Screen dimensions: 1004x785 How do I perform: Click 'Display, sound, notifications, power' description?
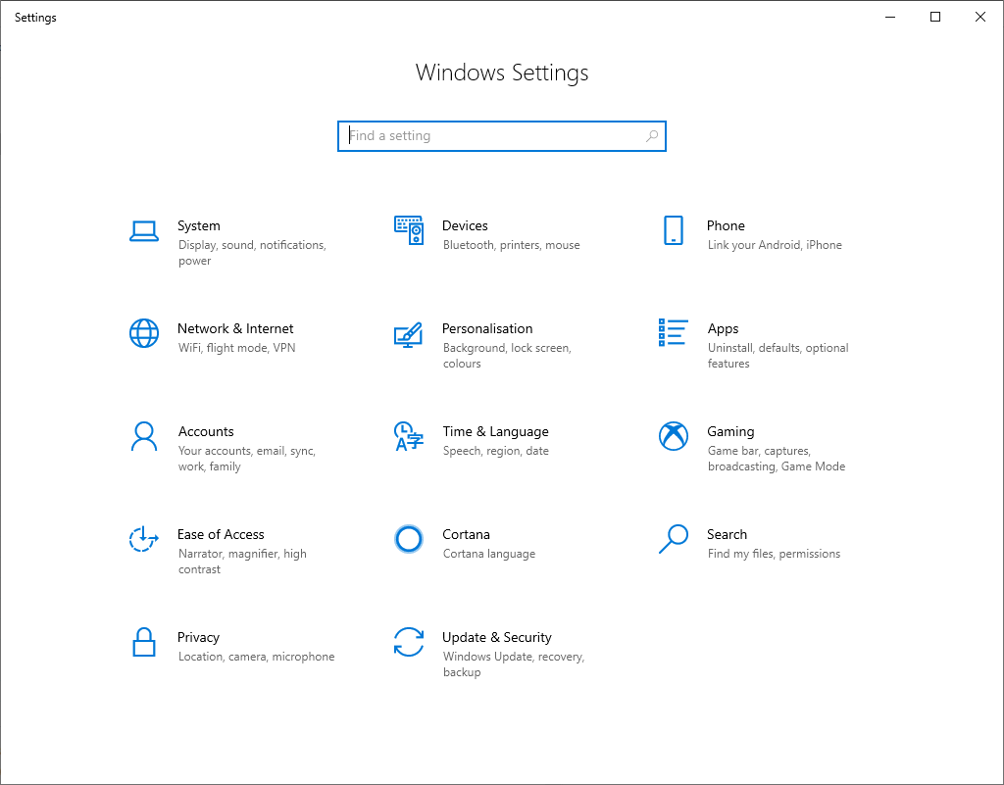pyautogui.click(x=252, y=253)
